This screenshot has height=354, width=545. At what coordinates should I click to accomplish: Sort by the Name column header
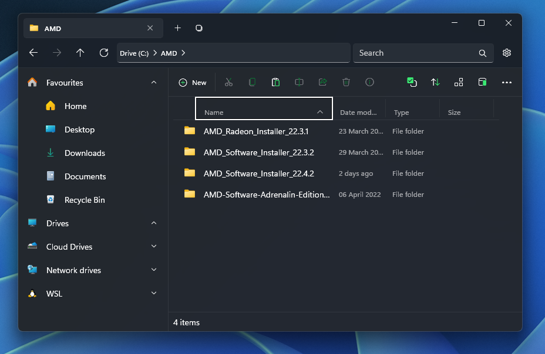[264, 108]
